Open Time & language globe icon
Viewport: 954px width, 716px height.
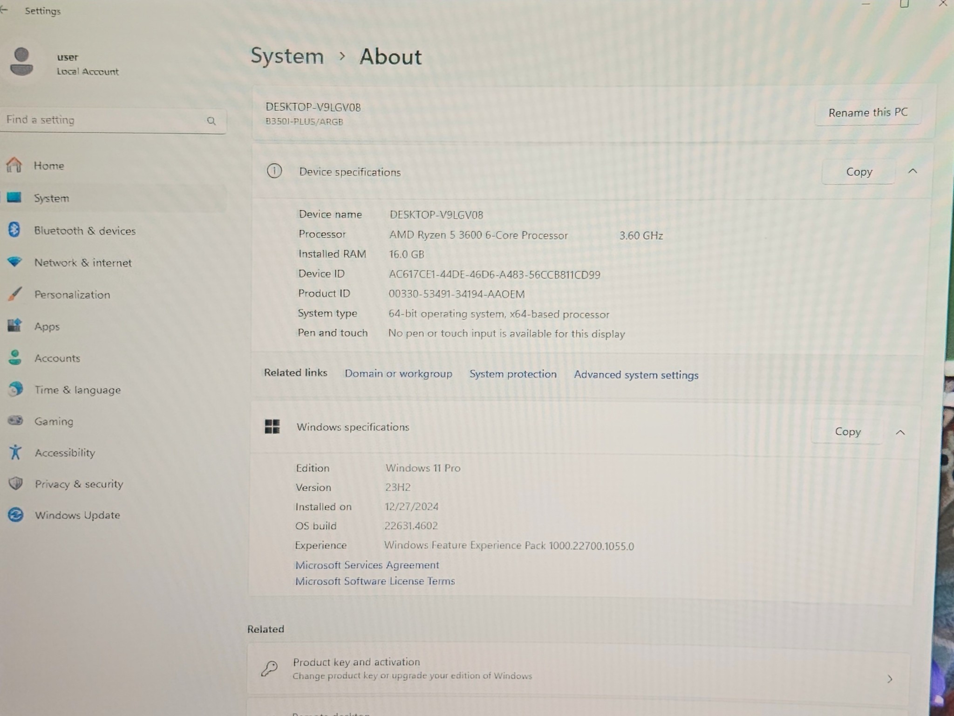(x=15, y=389)
